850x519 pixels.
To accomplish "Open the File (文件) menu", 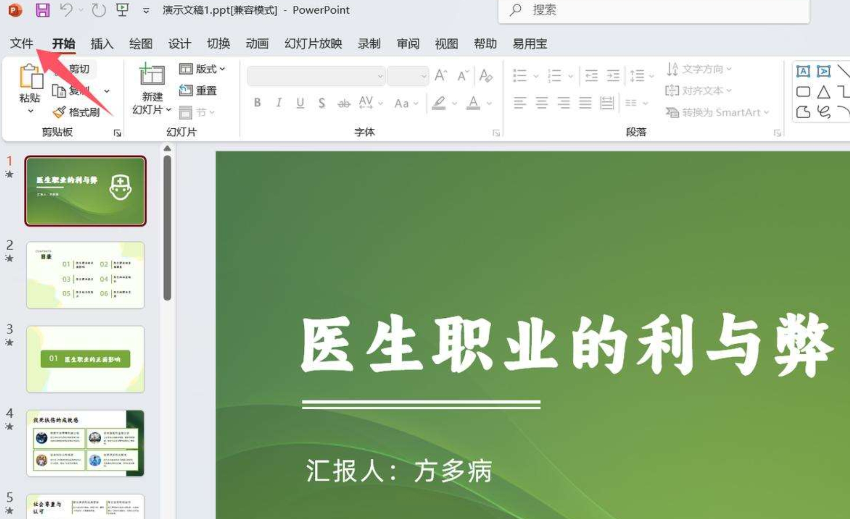I will [x=21, y=44].
